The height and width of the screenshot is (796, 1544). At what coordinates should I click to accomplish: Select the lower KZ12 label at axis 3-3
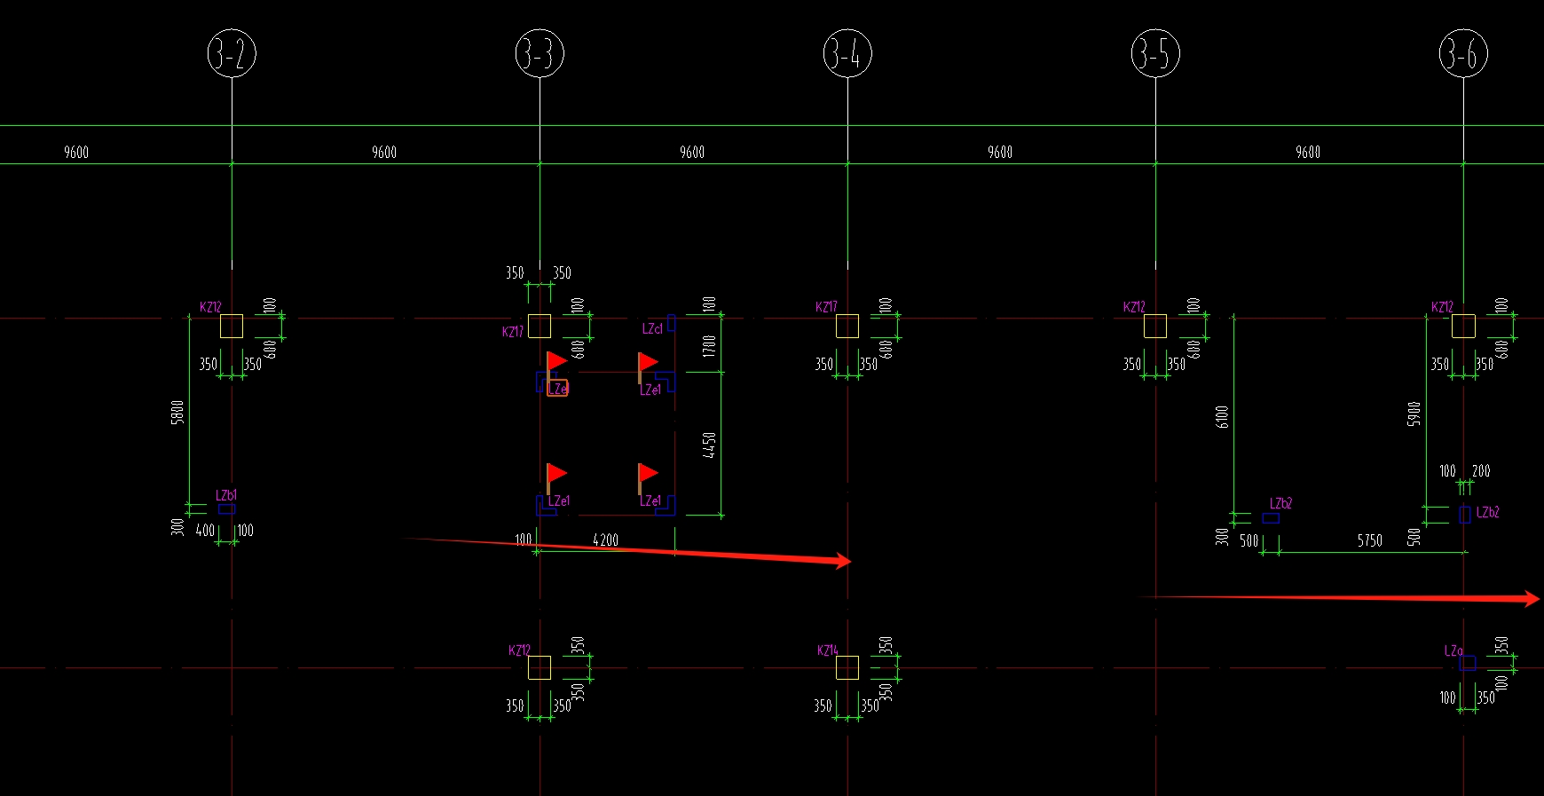click(519, 650)
